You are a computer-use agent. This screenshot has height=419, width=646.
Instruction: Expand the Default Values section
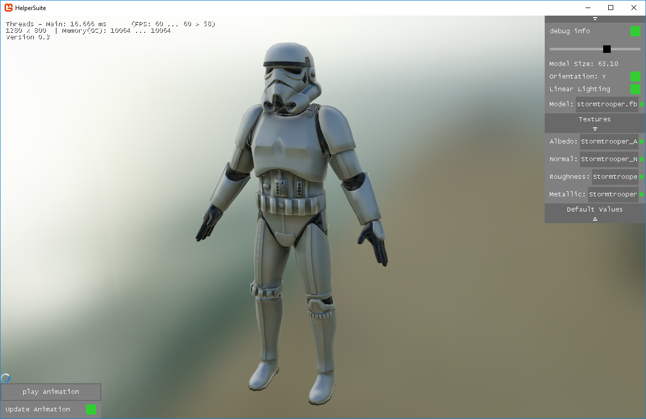pos(595,213)
